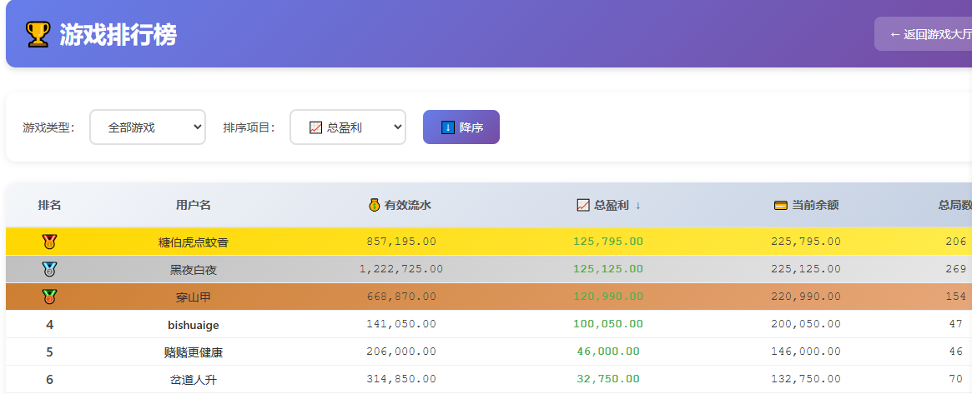Click the gold medal icon for rank one
This screenshot has height=394, width=972.
[50, 242]
